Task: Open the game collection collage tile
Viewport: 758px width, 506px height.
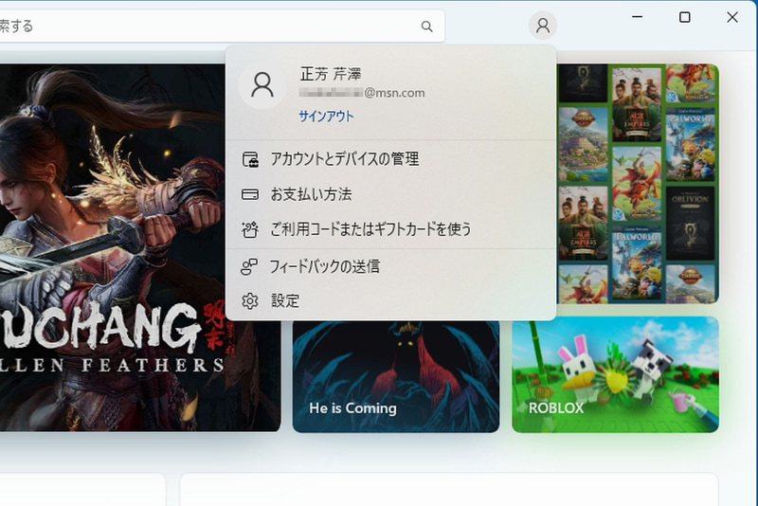Action: click(x=638, y=184)
